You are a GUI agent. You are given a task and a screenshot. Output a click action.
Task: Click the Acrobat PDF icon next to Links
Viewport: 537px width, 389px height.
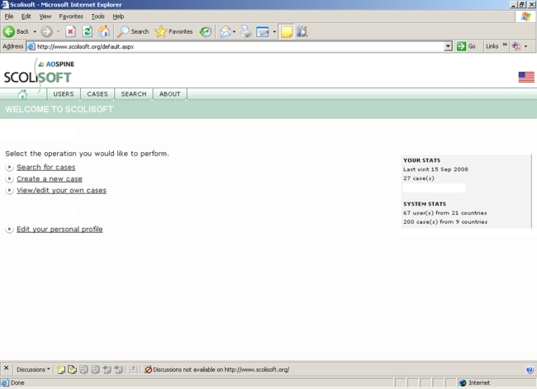pos(516,46)
